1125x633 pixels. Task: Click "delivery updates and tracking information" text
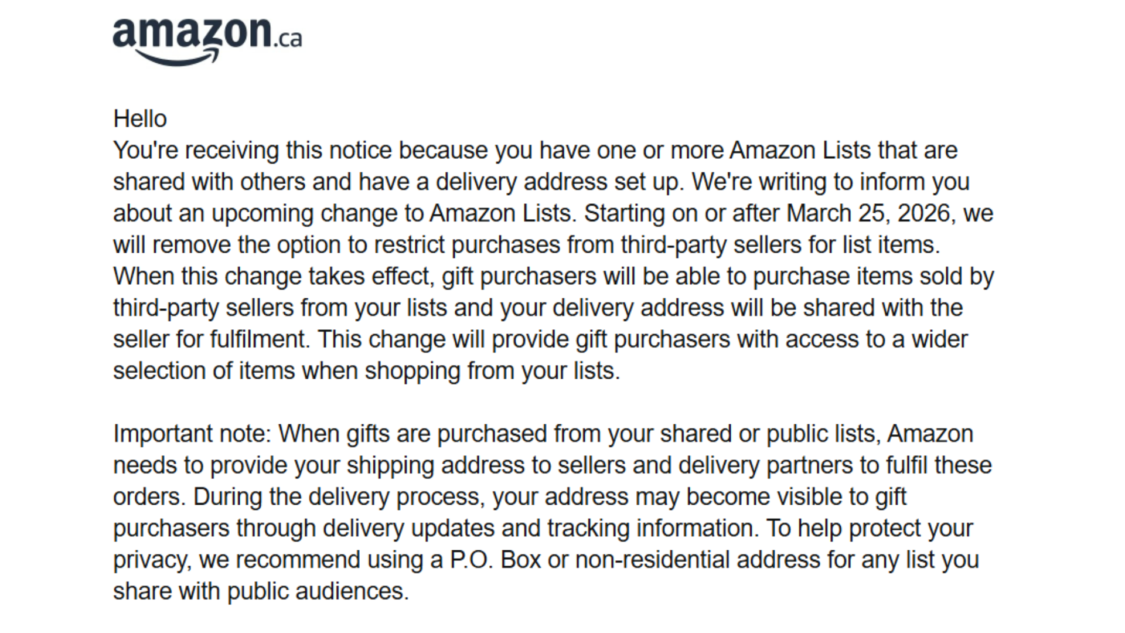point(540,529)
